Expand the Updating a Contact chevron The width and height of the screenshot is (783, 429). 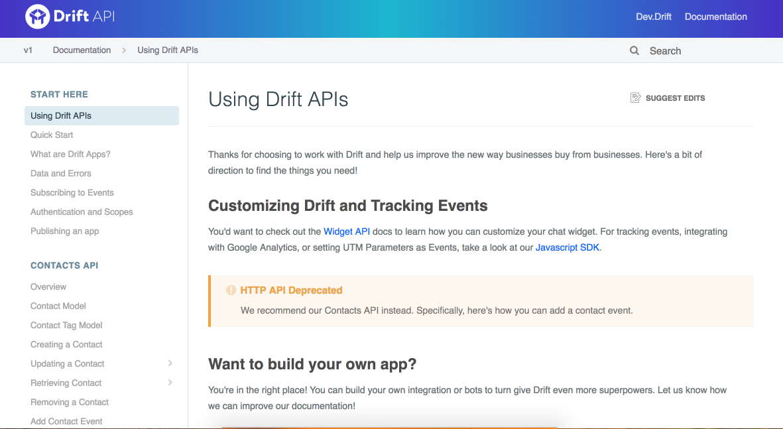click(170, 363)
